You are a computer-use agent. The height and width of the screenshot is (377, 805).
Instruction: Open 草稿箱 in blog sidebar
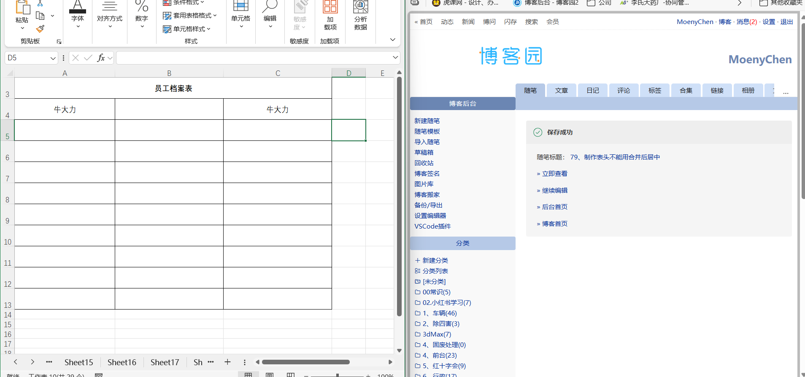coord(424,152)
